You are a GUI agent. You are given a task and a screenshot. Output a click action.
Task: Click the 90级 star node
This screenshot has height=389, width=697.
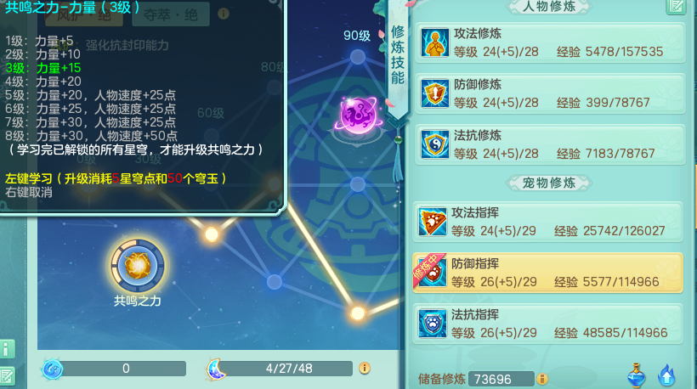point(357,57)
